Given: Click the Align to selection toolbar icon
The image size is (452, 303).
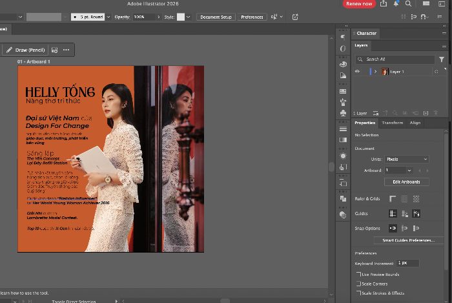Looking at the screenshot, I should 274,17.
